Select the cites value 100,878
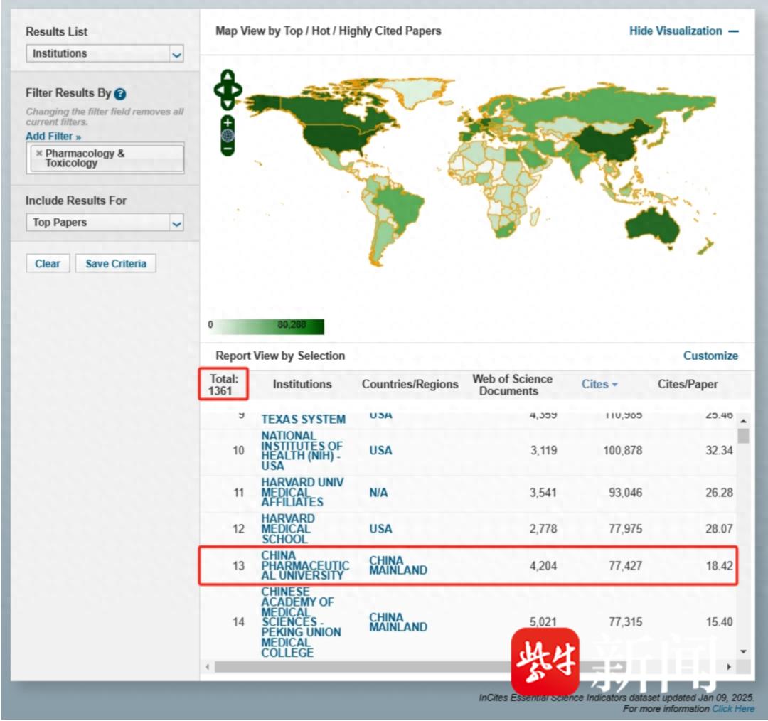This screenshot has width=768, height=721. 622,451
